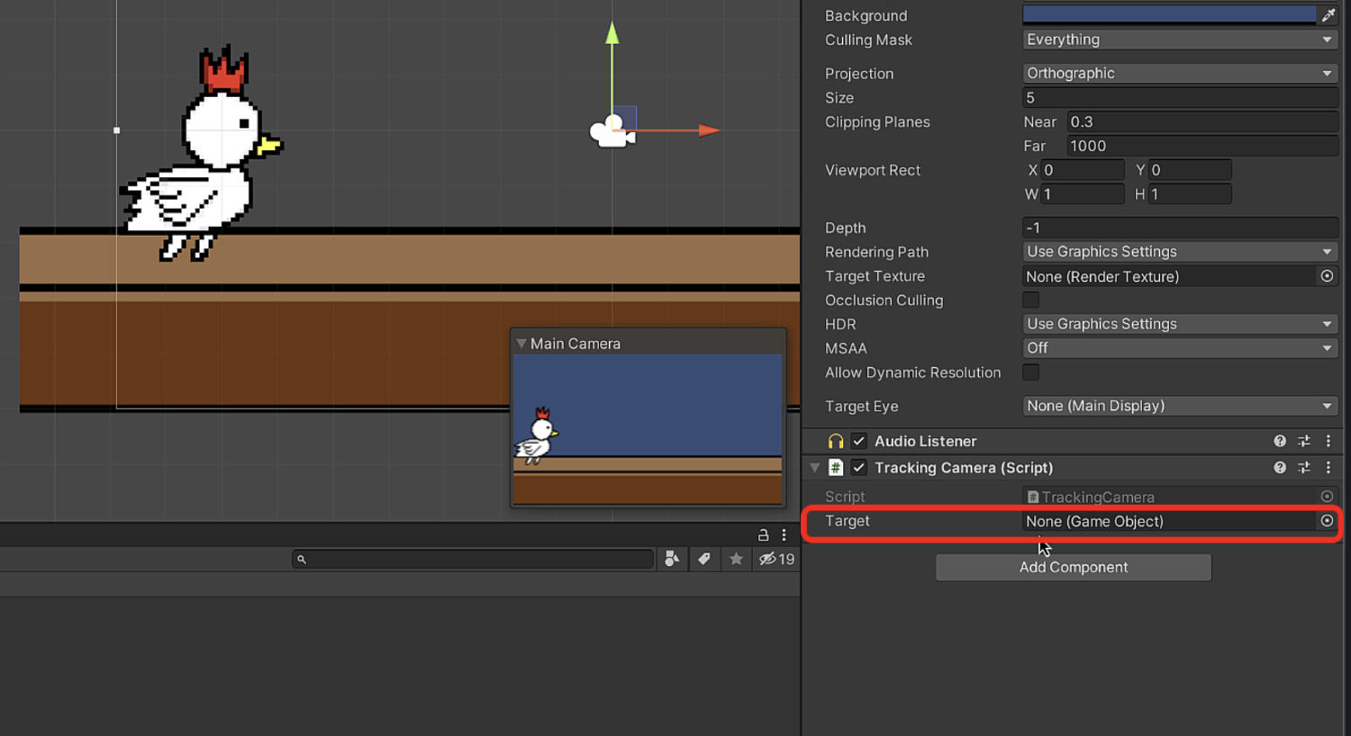Screen dimensions: 1351x736
Task: Click the Viewport Rect X field
Action: [x=1083, y=170]
